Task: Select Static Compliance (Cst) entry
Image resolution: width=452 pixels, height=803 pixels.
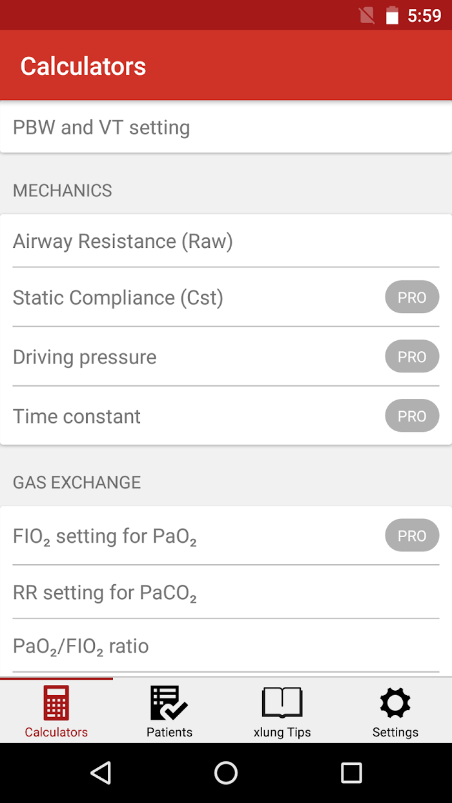Action: pyautogui.click(x=118, y=298)
